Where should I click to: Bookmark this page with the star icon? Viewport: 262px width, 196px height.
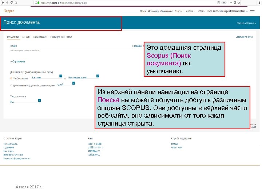pos(239,3)
